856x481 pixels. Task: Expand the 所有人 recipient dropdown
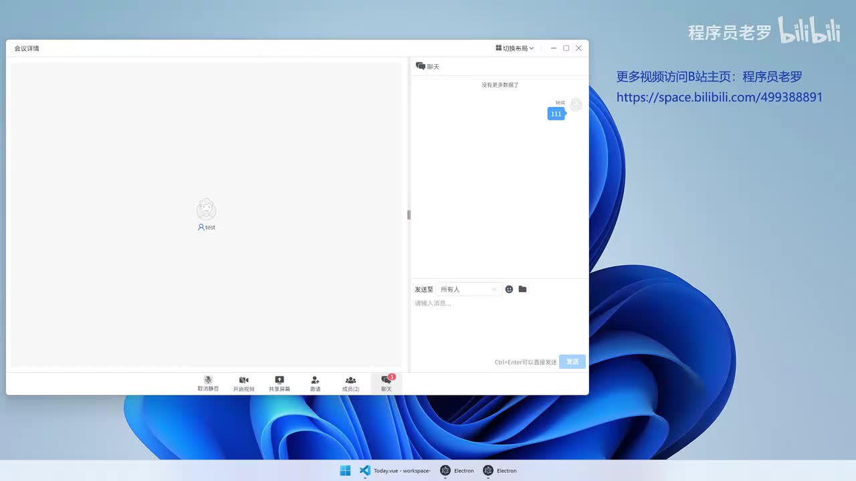point(469,289)
